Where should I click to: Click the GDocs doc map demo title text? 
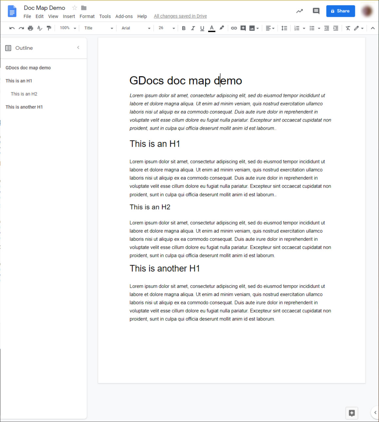point(186,80)
